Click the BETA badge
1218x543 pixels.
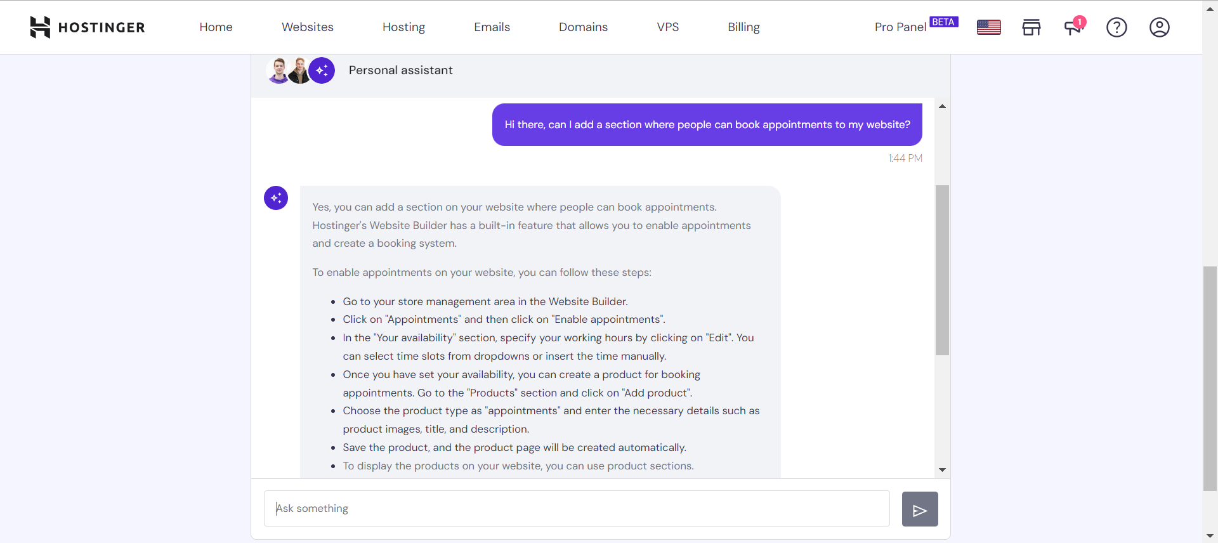943,22
